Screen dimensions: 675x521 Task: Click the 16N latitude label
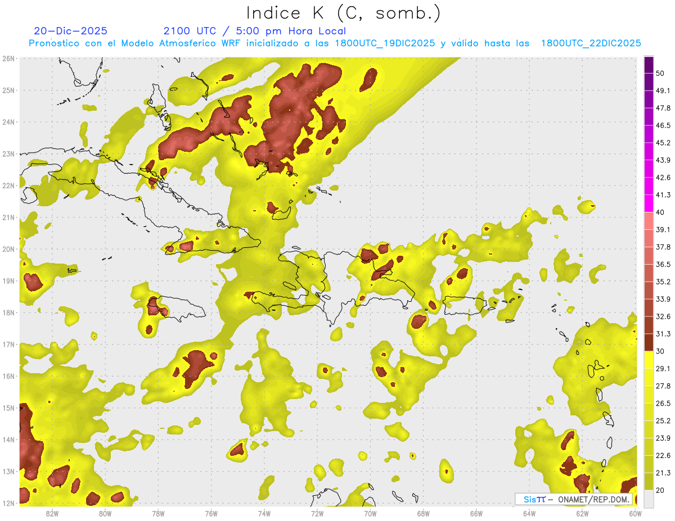(8, 376)
